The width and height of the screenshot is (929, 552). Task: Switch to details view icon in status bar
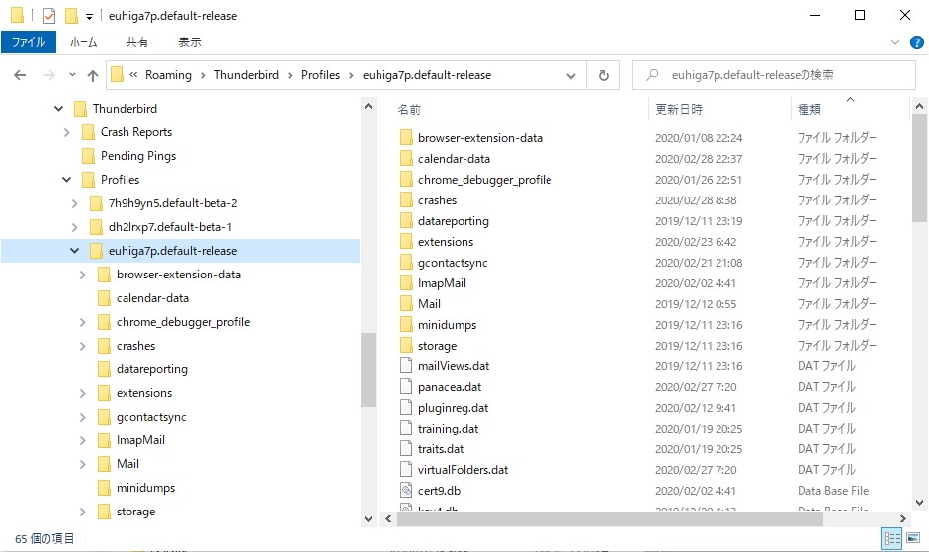(x=891, y=539)
